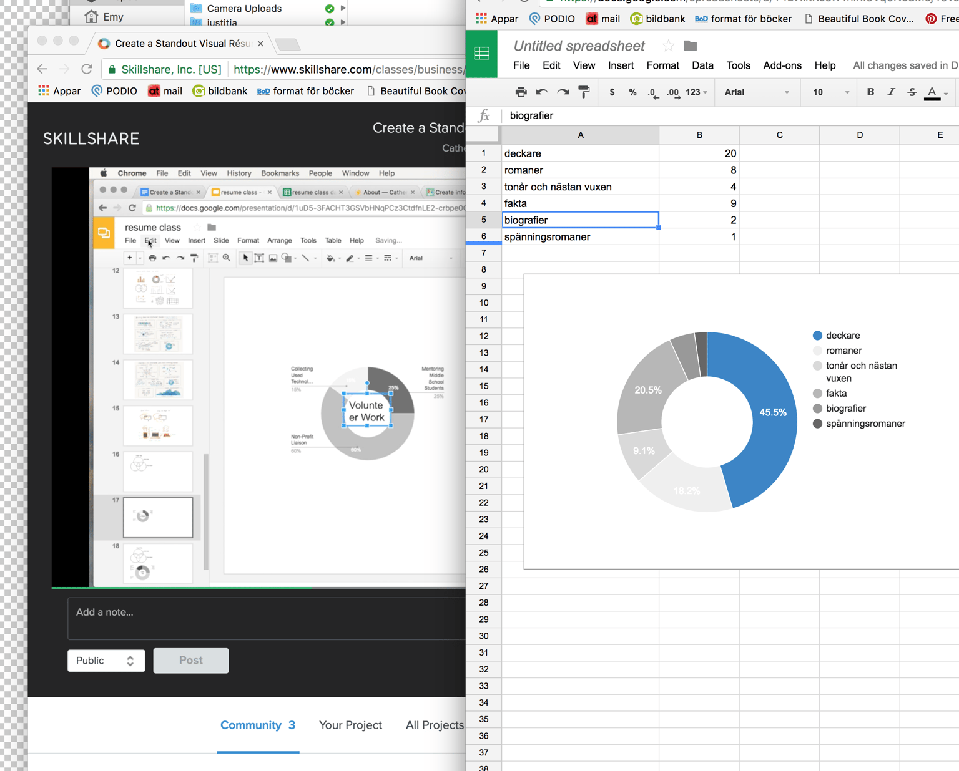Click the deckare legend blue swatch
Screen dimensions: 959x771
click(817, 336)
